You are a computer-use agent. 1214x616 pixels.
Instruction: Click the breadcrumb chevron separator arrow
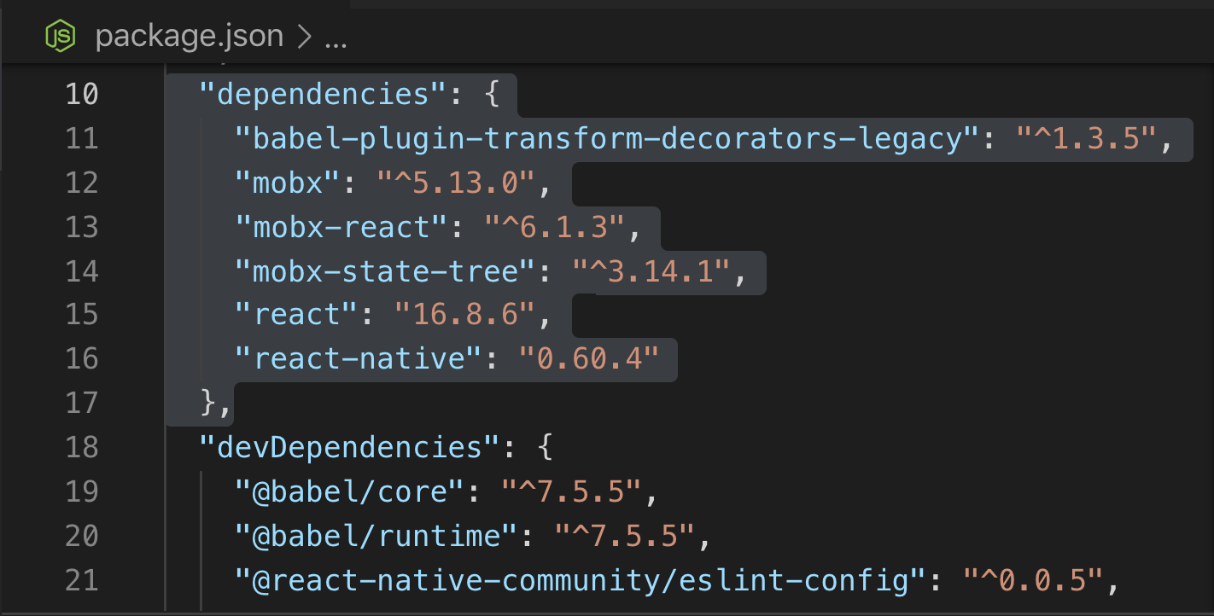point(302,36)
